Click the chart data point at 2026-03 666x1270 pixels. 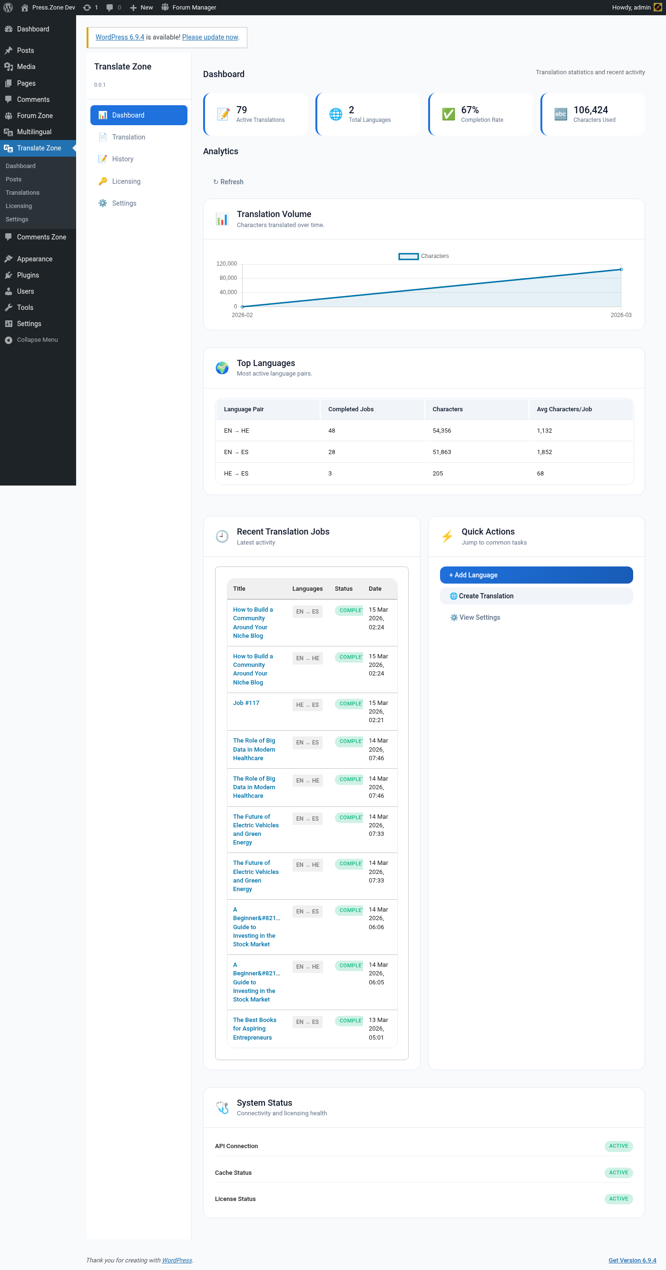(x=621, y=269)
